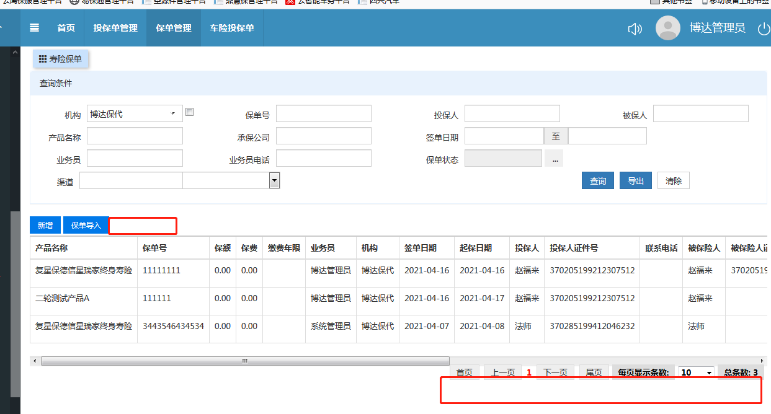Click the 产品名称 input field
The width and height of the screenshot is (771, 414).
click(135, 136)
